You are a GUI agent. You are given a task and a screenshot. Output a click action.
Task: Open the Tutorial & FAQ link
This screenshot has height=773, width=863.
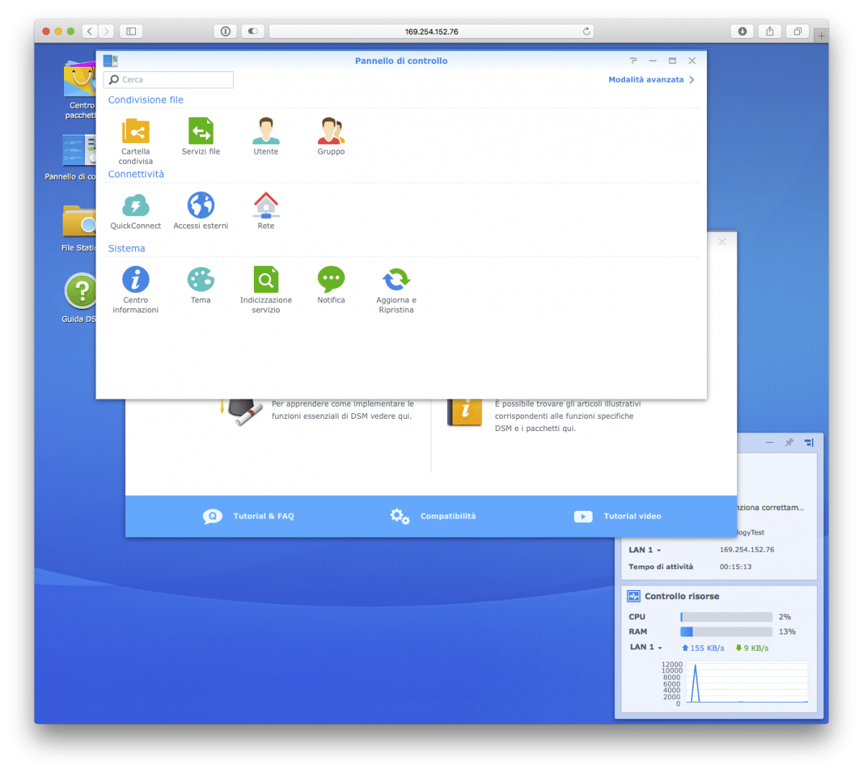point(249,517)
